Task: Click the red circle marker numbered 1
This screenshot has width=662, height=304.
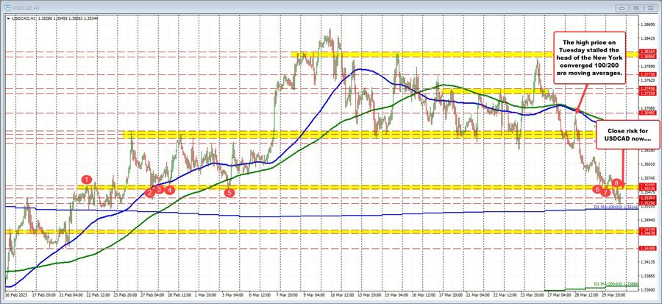Action: 87,179
